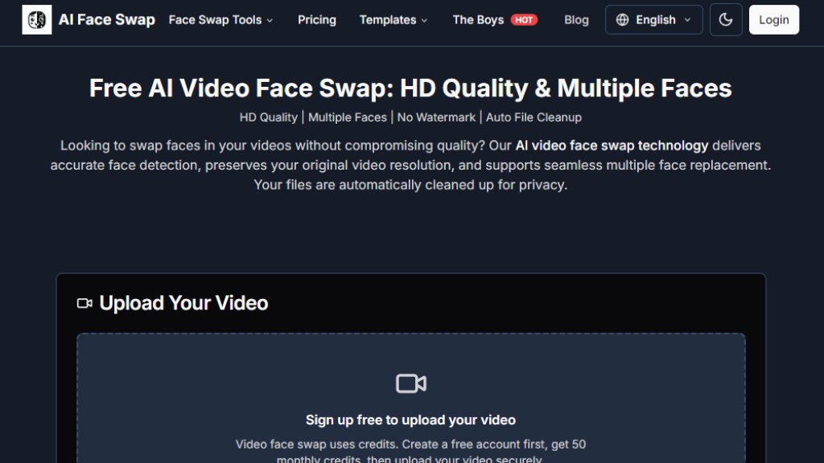Click the camera icon beside Upload Your Video

(84, 303)
